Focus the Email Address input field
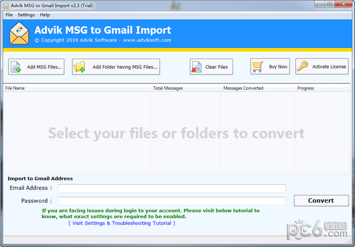This screenshot has height=247, width=355. 172,188
